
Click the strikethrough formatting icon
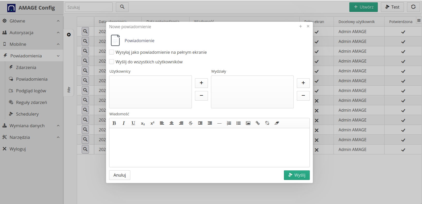point(191,123)
